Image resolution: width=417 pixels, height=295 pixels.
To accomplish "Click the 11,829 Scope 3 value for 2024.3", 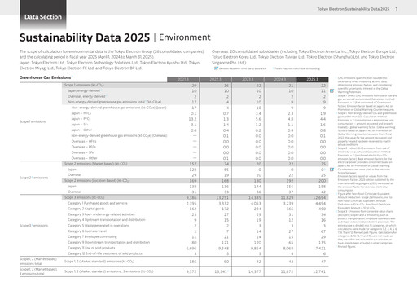I will (287, 197).
